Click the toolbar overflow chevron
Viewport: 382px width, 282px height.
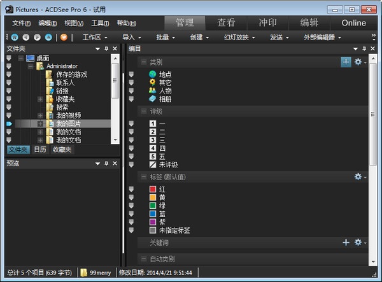[x=374, y=37]
